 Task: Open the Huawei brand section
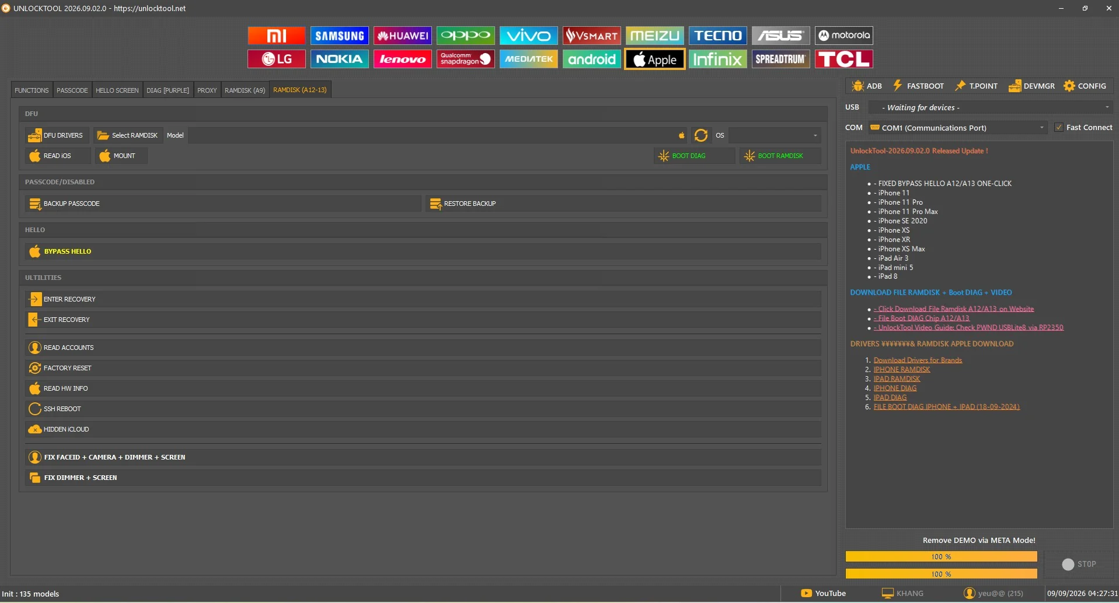coord(402,36)
